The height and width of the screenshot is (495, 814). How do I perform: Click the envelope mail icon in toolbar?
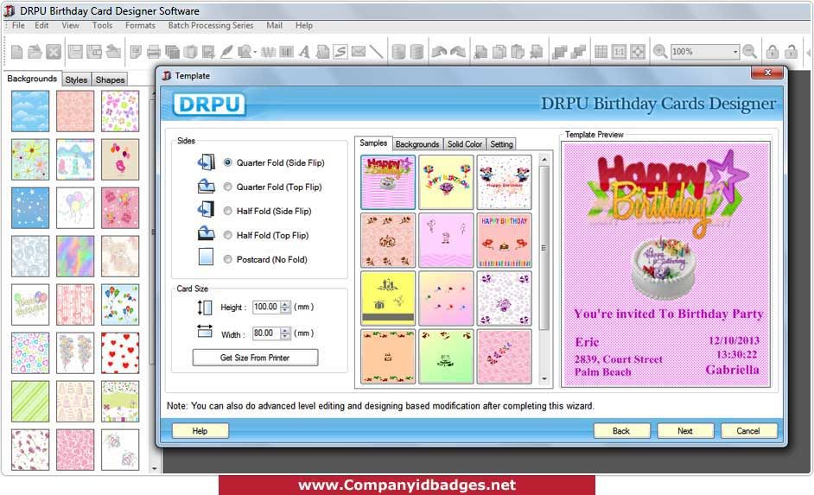[359, 51]
